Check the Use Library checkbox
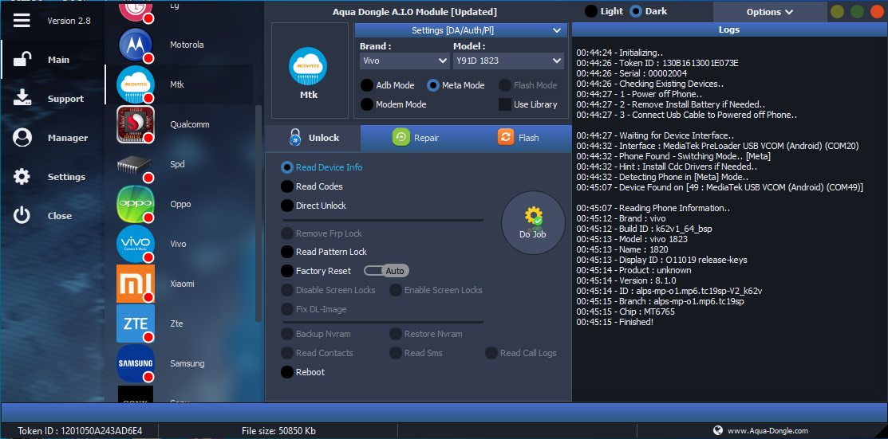This screenshot has height=439, width=888. pyautogui.click(x=505, y=104)
